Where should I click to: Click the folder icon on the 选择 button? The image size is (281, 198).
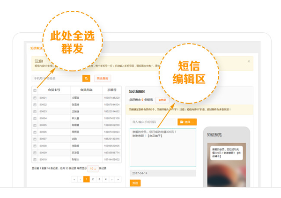click(181, 122)
